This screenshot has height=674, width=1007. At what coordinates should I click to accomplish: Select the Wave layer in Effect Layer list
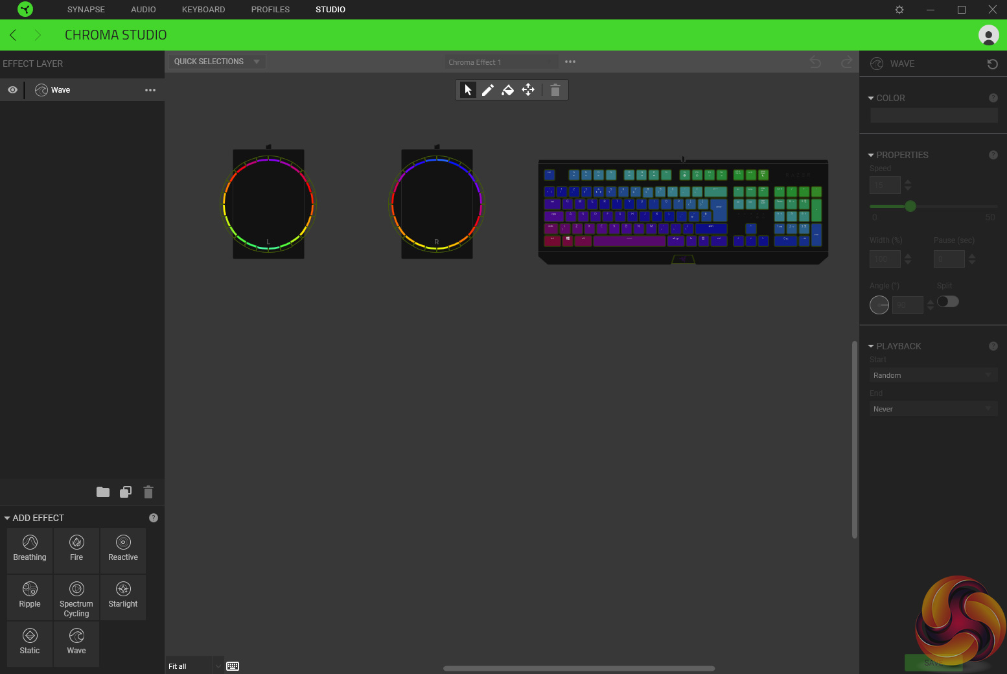click(x=82, y=90)
